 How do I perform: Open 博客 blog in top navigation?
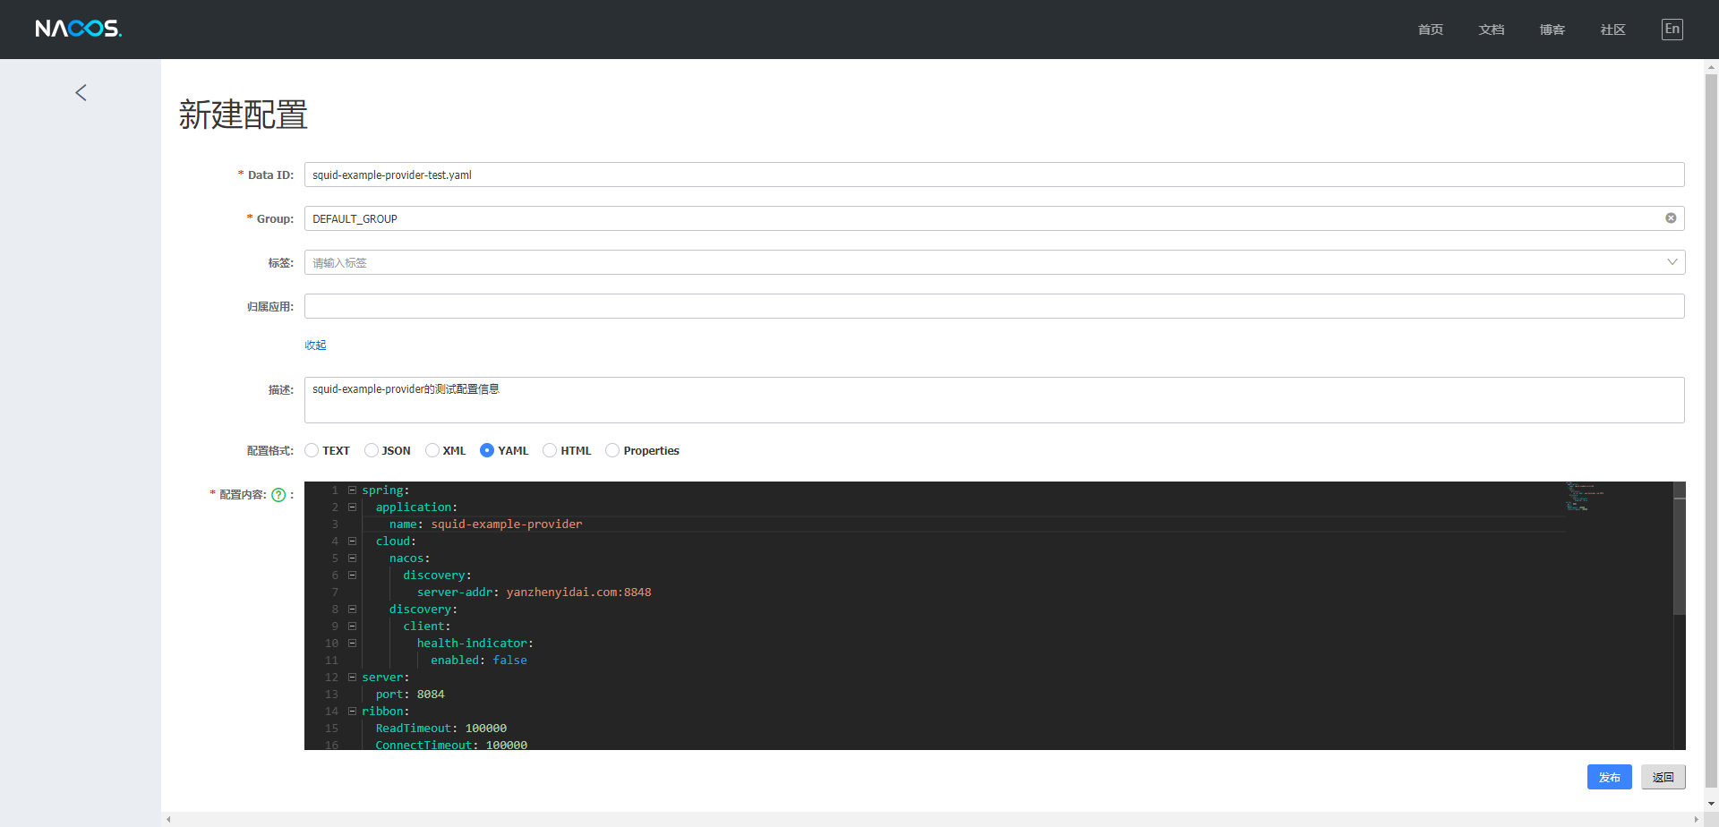(1552, 30)
